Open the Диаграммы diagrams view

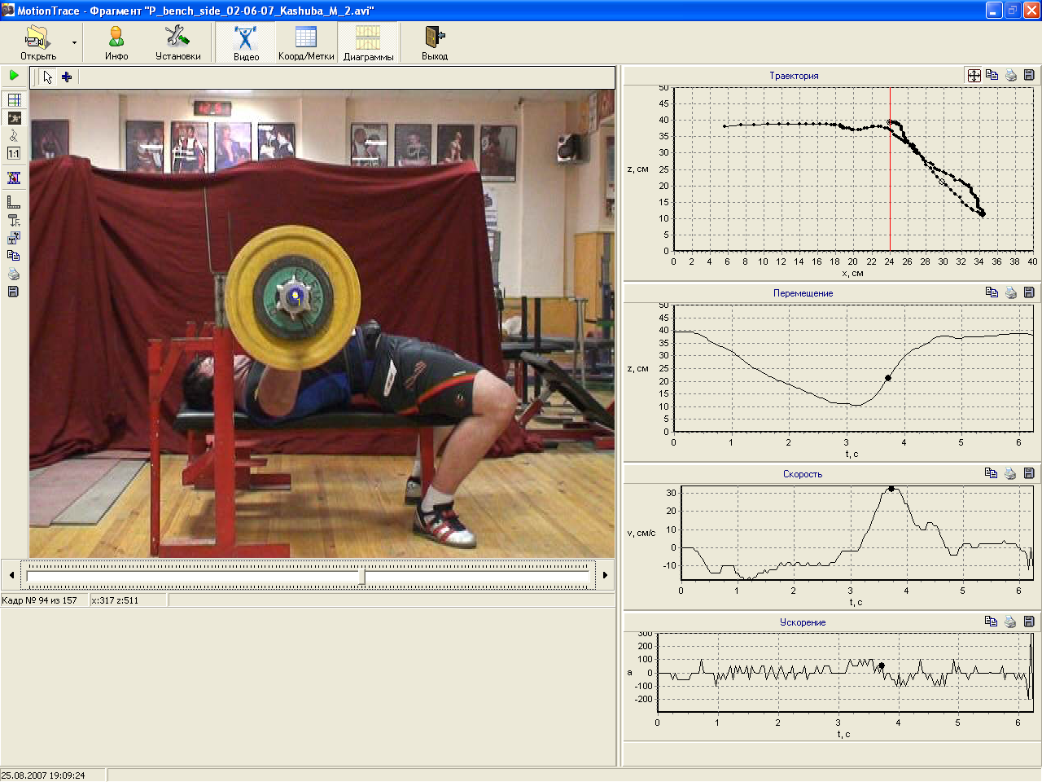pyautogui.click(x=368, y=43)
